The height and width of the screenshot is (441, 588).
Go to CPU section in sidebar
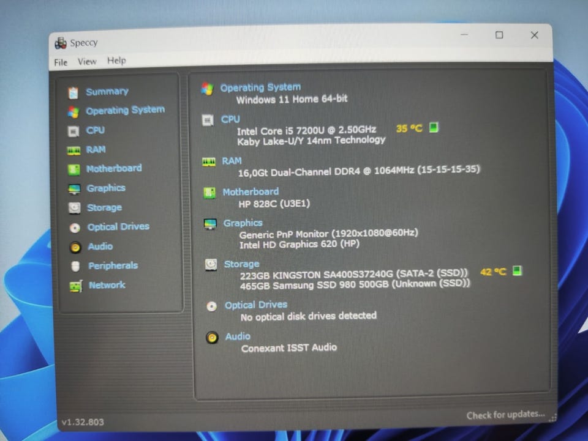96,130
